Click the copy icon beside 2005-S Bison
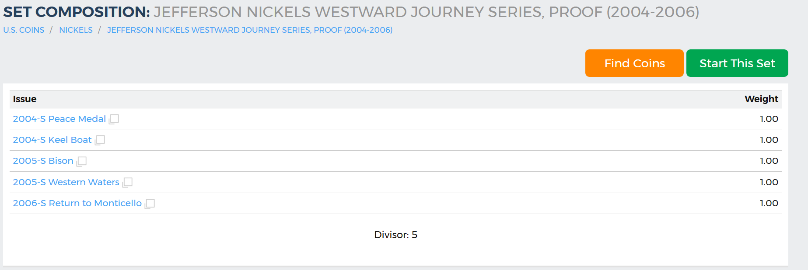Image resolution: width=808 pixels, height=270 pixels. [81, 161]
